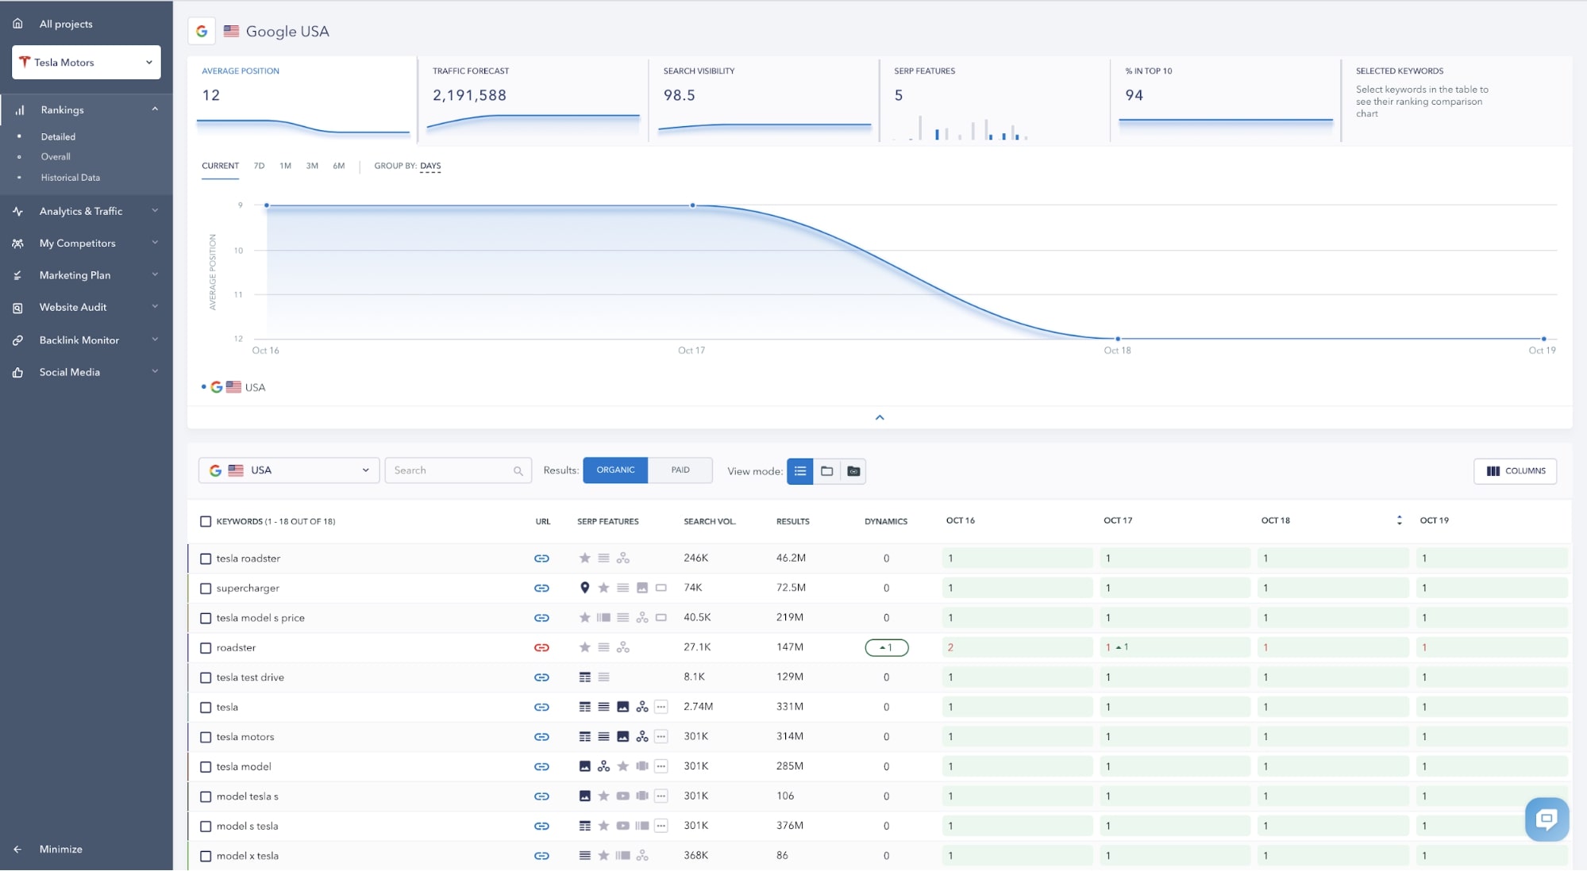Switch to URL group view mode icon
Screen dimensions: 1587x871
[x=853, y=471]
